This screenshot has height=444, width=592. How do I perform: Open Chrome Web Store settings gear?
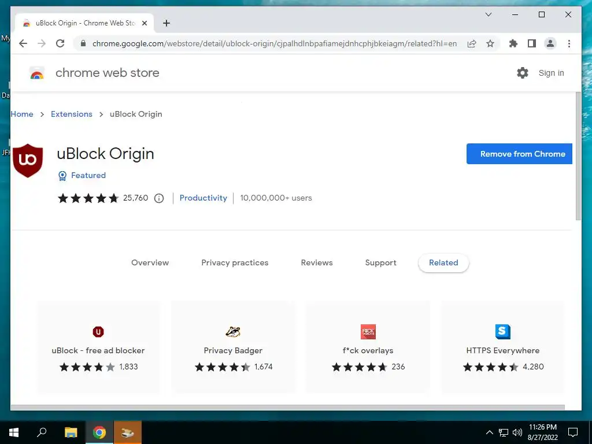(x=523, y=73)
